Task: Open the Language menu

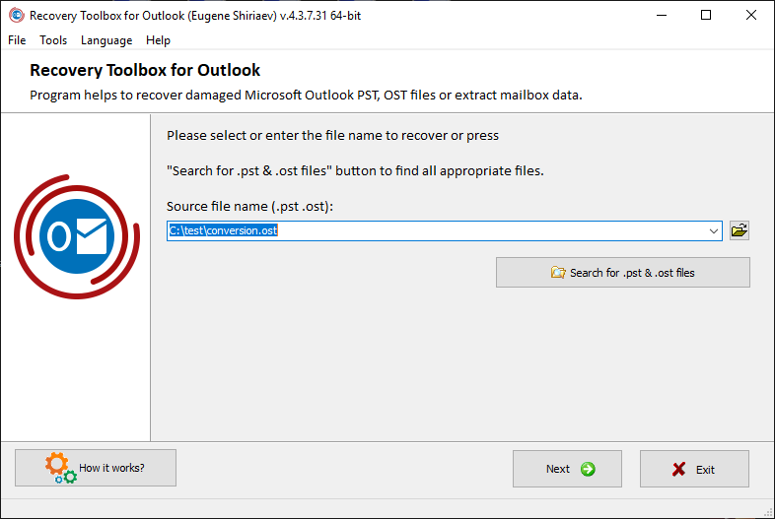Action: tap(106, 40)
